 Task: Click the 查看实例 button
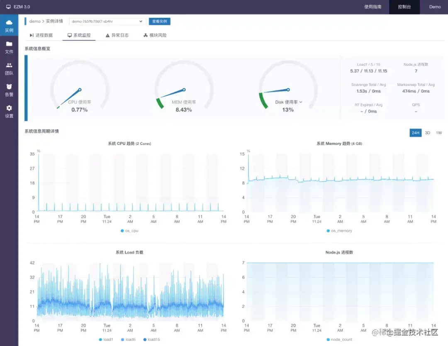click(159, 22)
